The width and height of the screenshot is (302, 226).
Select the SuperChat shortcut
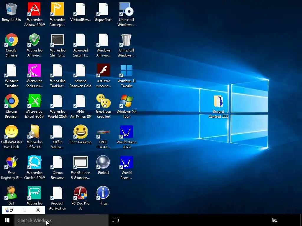click(104, 12)
